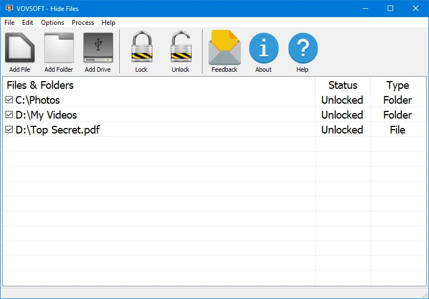
Task: Select the Add Drive USB icon
Action: 98,48
